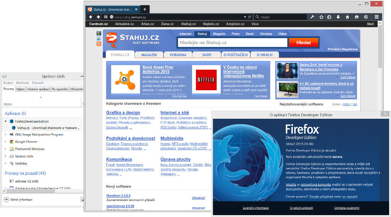Open Možnosti menu in Task Manager
391x217 pixels.
tap(23, 83)
